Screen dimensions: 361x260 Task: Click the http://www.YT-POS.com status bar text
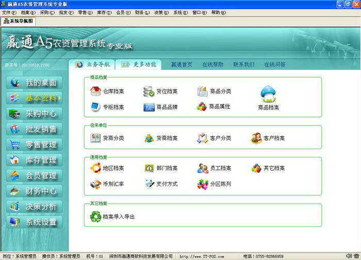point(202,256)
